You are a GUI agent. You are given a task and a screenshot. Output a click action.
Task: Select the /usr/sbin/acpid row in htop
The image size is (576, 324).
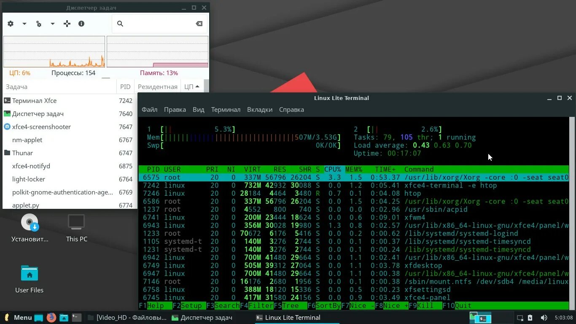tap(354, 209)
